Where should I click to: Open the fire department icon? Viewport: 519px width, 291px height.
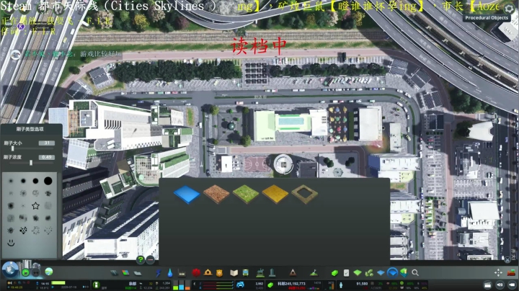tap(208, 273)
